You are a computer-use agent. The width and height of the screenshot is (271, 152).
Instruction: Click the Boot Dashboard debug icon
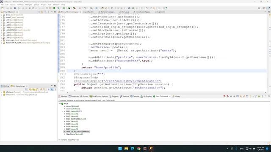point(228,96)
